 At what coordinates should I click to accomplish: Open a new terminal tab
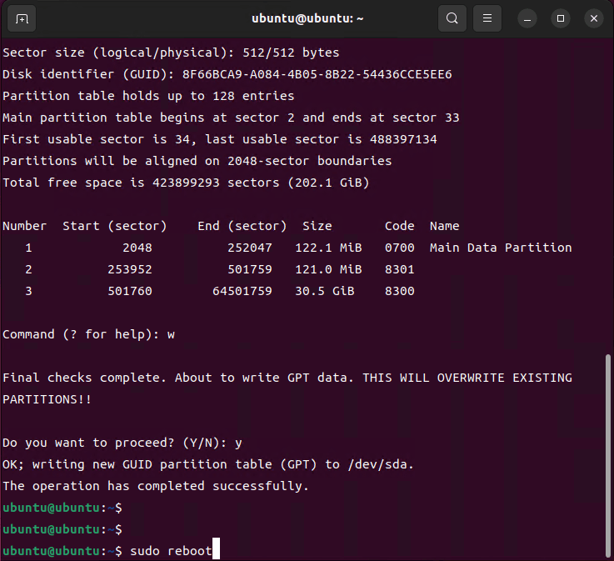(22, 18)
